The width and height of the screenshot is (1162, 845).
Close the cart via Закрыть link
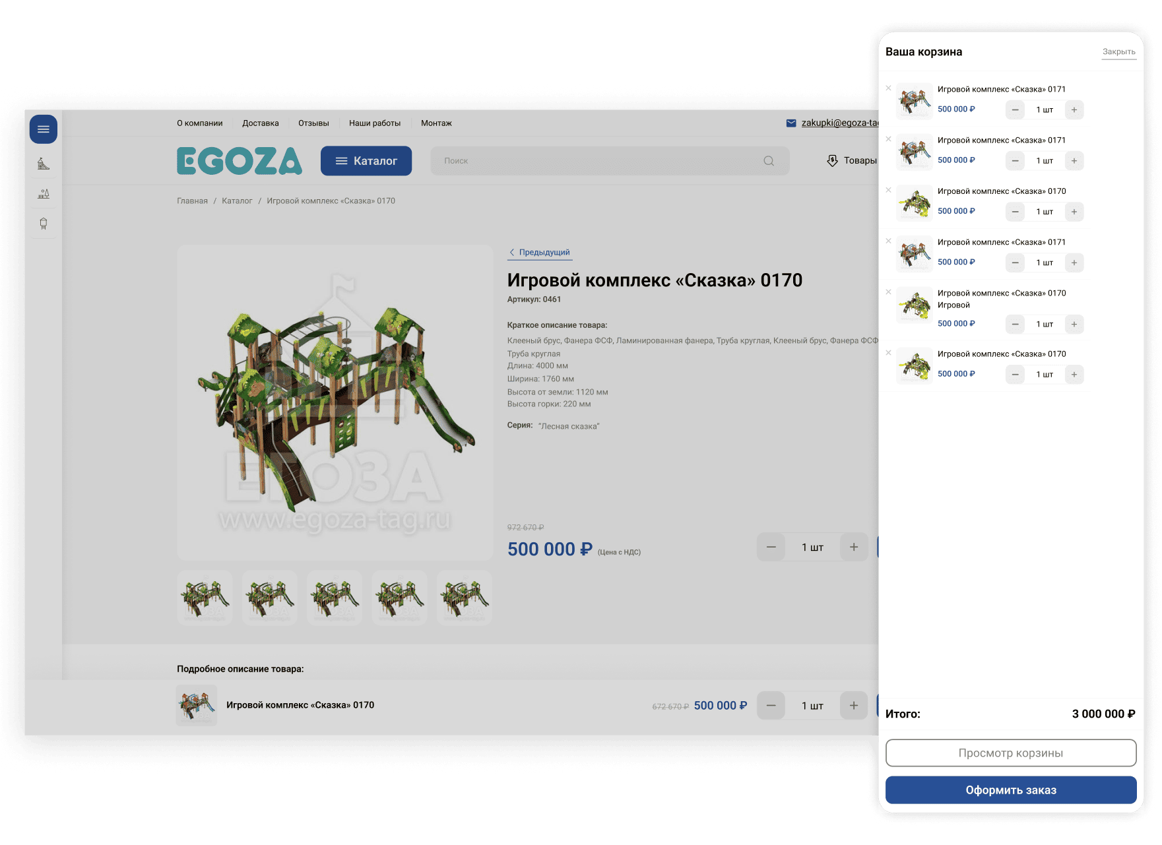[x=1118, y=51]
